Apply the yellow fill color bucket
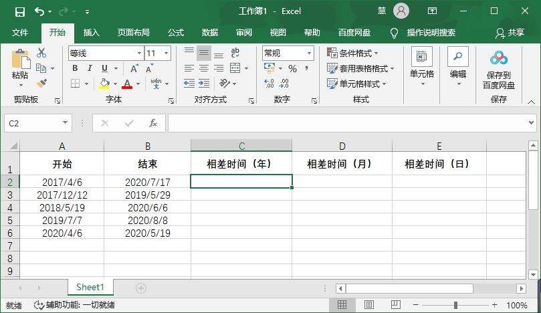This screenshot has width=541, height=313. click(104, 84)
